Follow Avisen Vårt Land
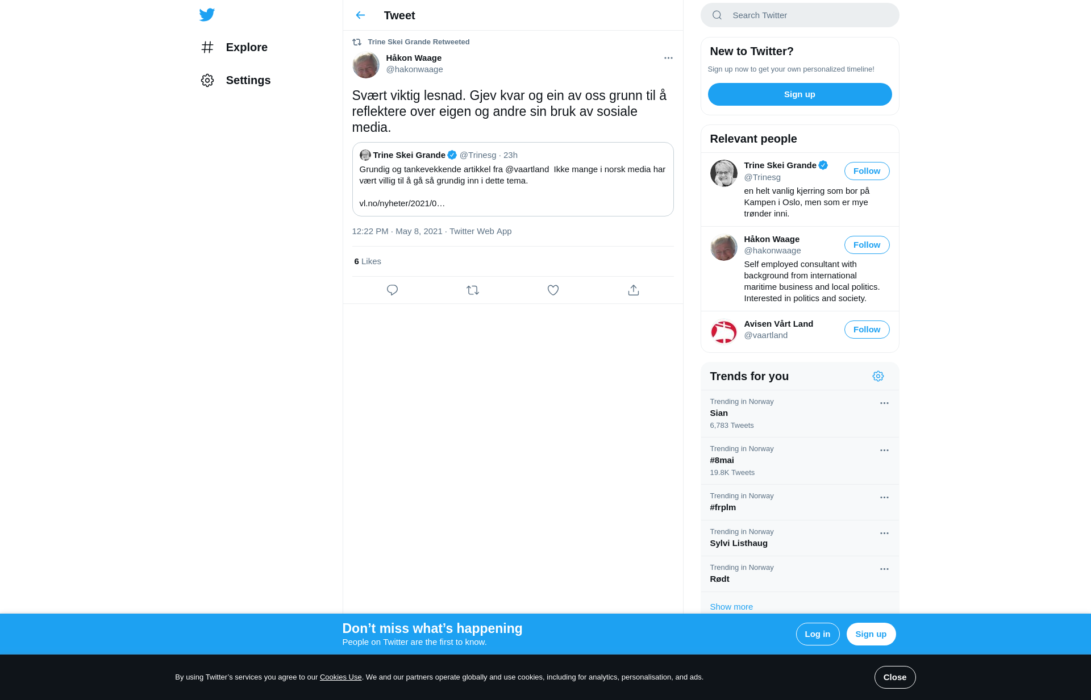 click(867, 330)
